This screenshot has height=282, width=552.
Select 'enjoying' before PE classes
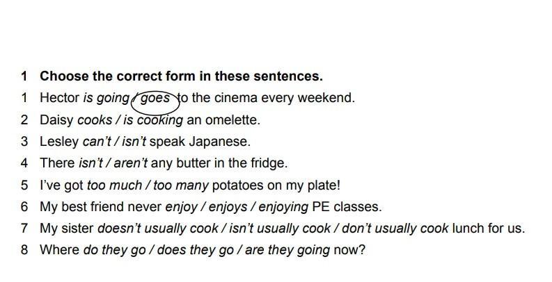coord(283,207)
